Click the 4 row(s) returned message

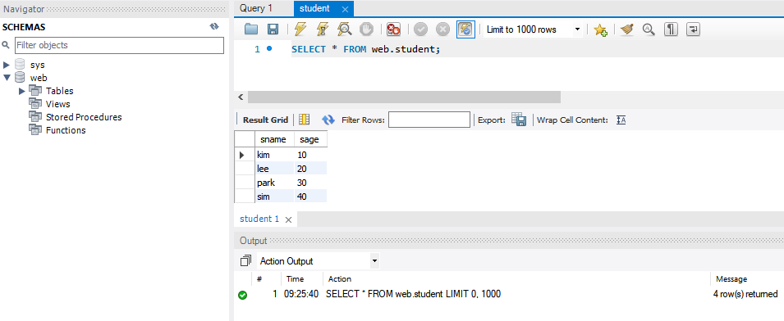(x=745, y=294)
